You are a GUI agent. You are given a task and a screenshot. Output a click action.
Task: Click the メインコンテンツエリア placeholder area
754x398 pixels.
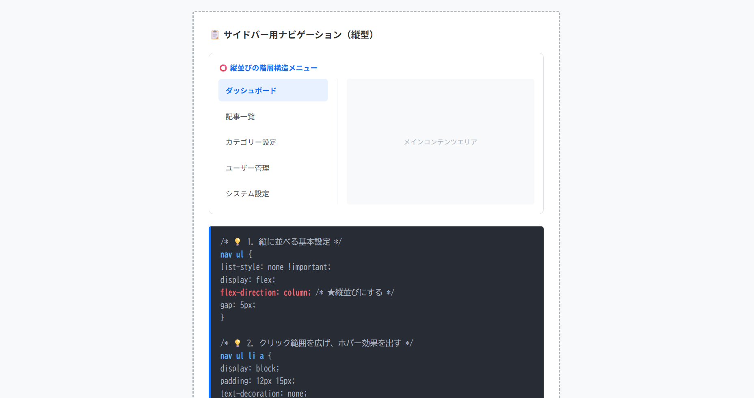click(x=440, y=142)
